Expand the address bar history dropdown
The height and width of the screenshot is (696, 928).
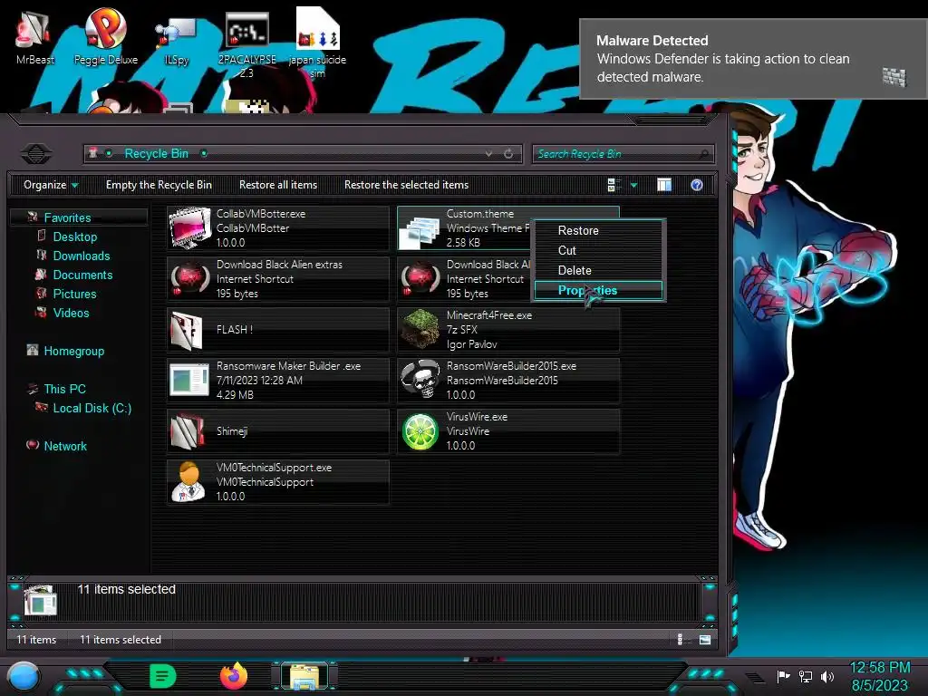click(488, 154)
